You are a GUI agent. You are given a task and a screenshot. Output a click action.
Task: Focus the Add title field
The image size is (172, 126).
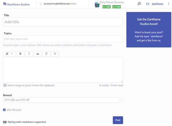coord(63,22)
